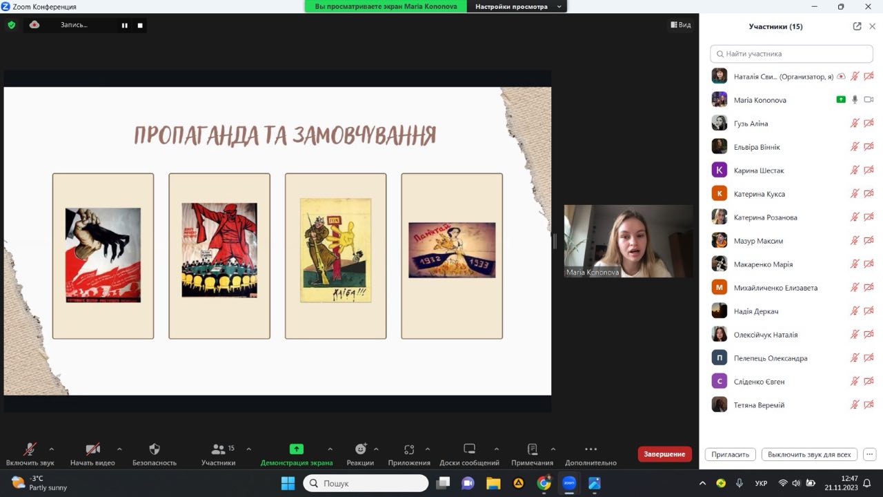
Task: Open Notes (Примечания)
Action: 533,455
